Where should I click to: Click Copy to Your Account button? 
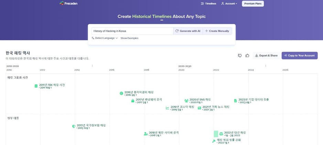click(x=300, y=55)
